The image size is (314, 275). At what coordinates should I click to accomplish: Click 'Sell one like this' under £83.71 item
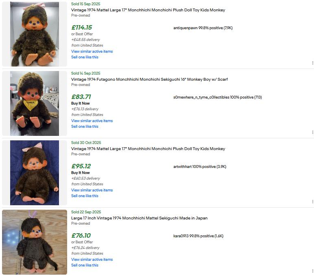(85, 127)
